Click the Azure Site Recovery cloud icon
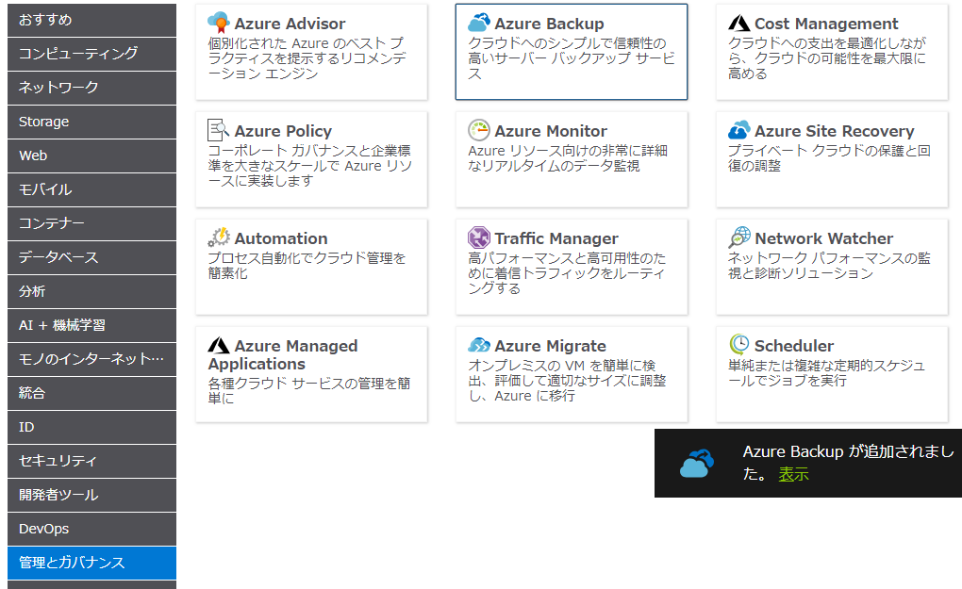Screen dimensions: 962x589 point(738,130)
